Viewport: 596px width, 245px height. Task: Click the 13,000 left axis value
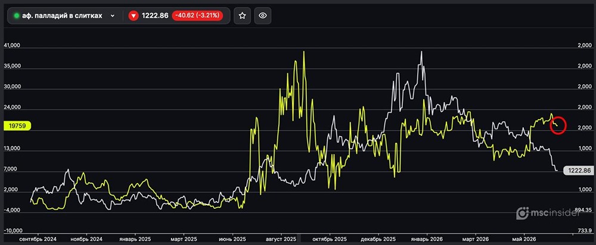11,148
